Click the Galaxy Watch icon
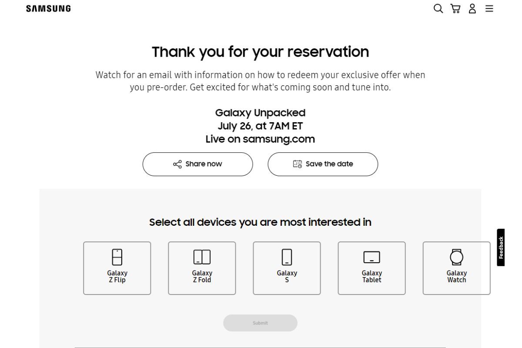Viewport: 522px width, 348px height. click(456, 256)
